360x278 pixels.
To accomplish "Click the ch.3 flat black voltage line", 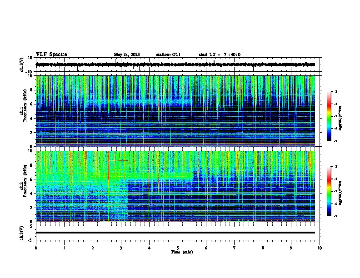I will 175,233.
